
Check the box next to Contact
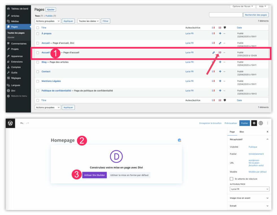[x=37, y=72]
